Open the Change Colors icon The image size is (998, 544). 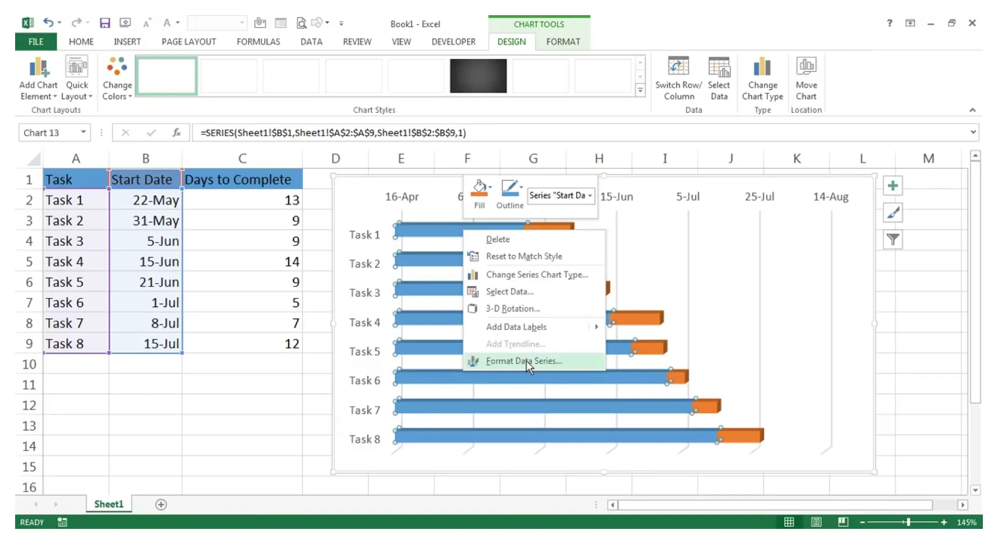pyautogui.click(x=116, y=77)
